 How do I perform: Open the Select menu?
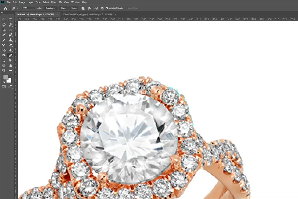(x=46, y=2)
